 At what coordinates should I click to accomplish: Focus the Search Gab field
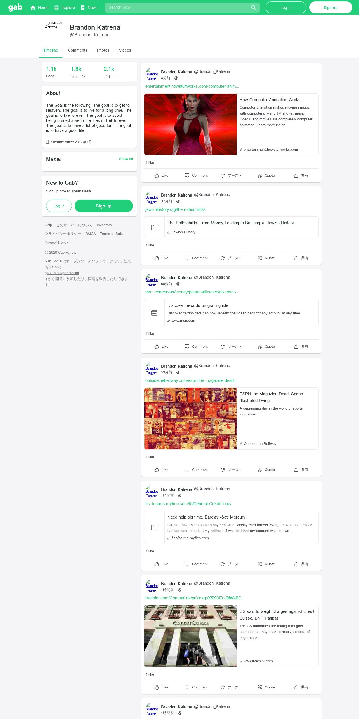pyautogui.click(x=182, y=8)
